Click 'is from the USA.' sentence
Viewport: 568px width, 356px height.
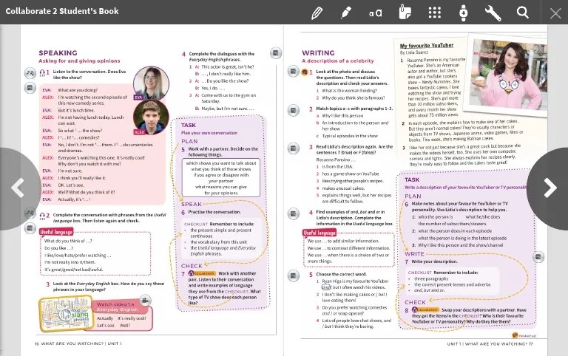pyautogui.click(x=337, y=167)
